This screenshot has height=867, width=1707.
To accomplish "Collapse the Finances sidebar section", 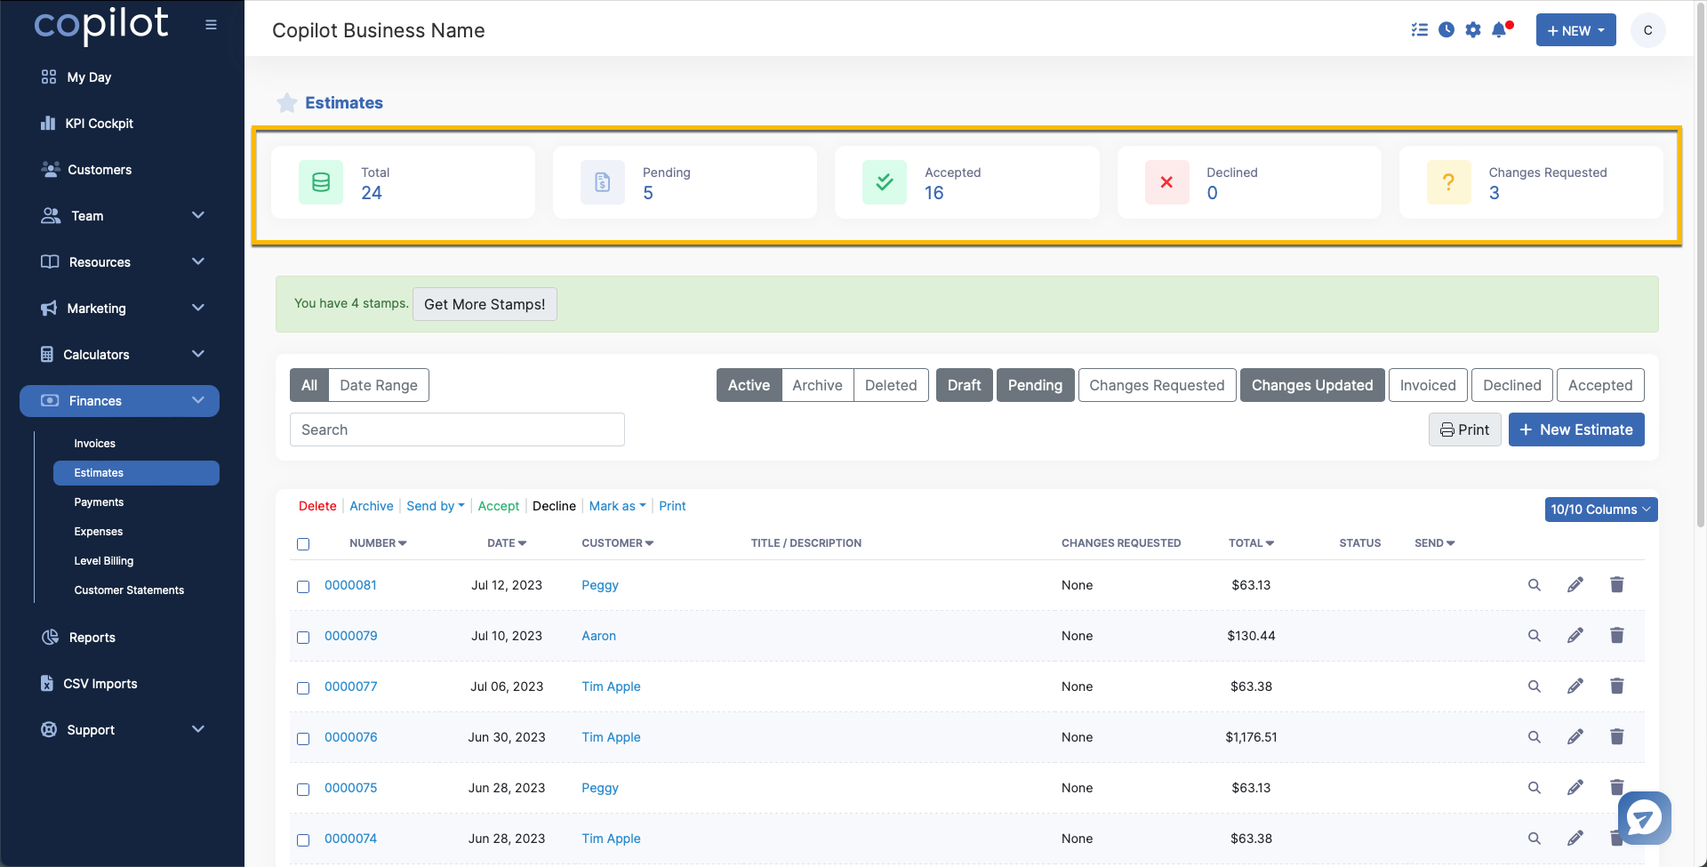I will coord(198,400).
